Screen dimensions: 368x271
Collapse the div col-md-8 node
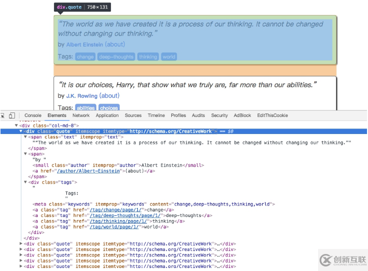point(16,125)
